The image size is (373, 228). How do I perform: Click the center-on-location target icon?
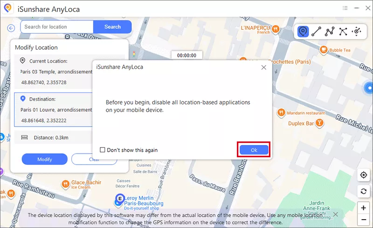[x=364, y=175]
